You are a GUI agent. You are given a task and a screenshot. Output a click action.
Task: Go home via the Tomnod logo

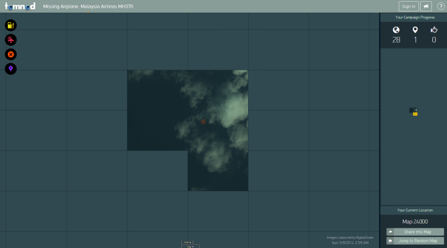click(x=20, y=6)
